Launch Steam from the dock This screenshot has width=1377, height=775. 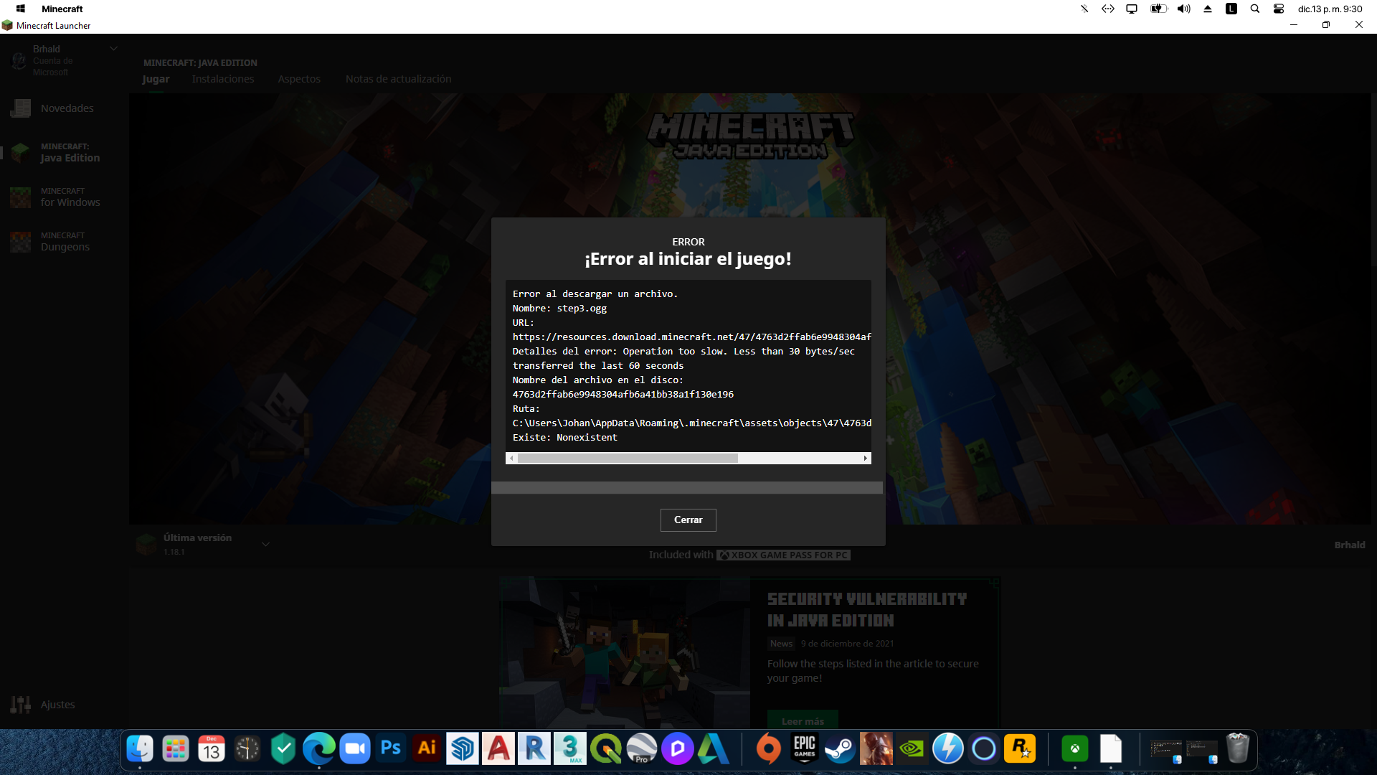(x=840, y=749)
